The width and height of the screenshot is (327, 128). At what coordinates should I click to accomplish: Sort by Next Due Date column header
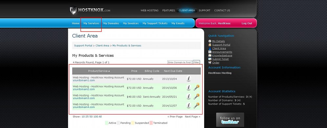173,71
